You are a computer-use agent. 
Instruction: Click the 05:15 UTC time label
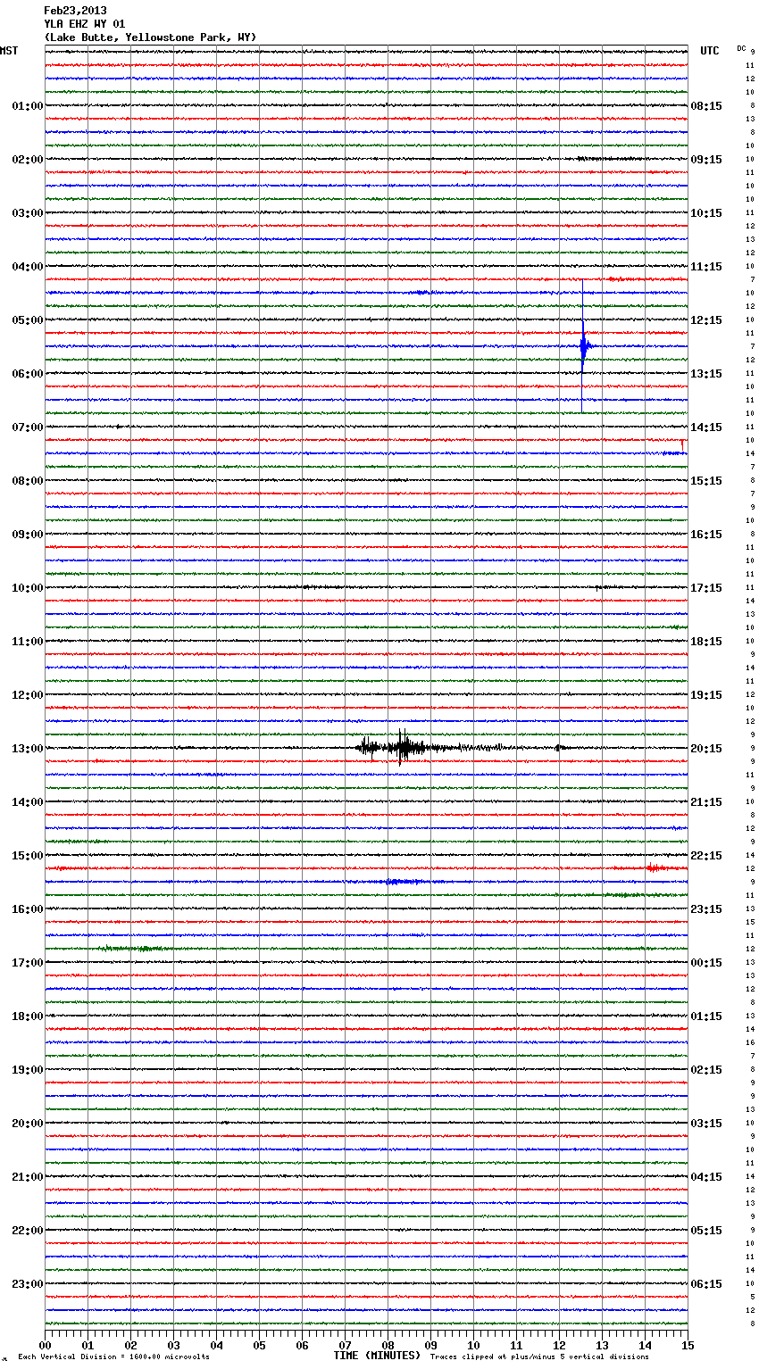(706, 1231)
